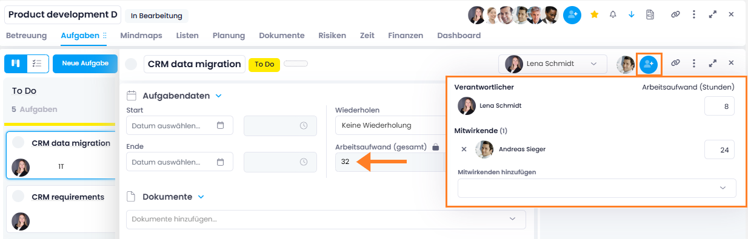The height and width of the screenshot is (239, 748).
Task: Copy the project link via chain icon
Action: (x=675, y=15)
